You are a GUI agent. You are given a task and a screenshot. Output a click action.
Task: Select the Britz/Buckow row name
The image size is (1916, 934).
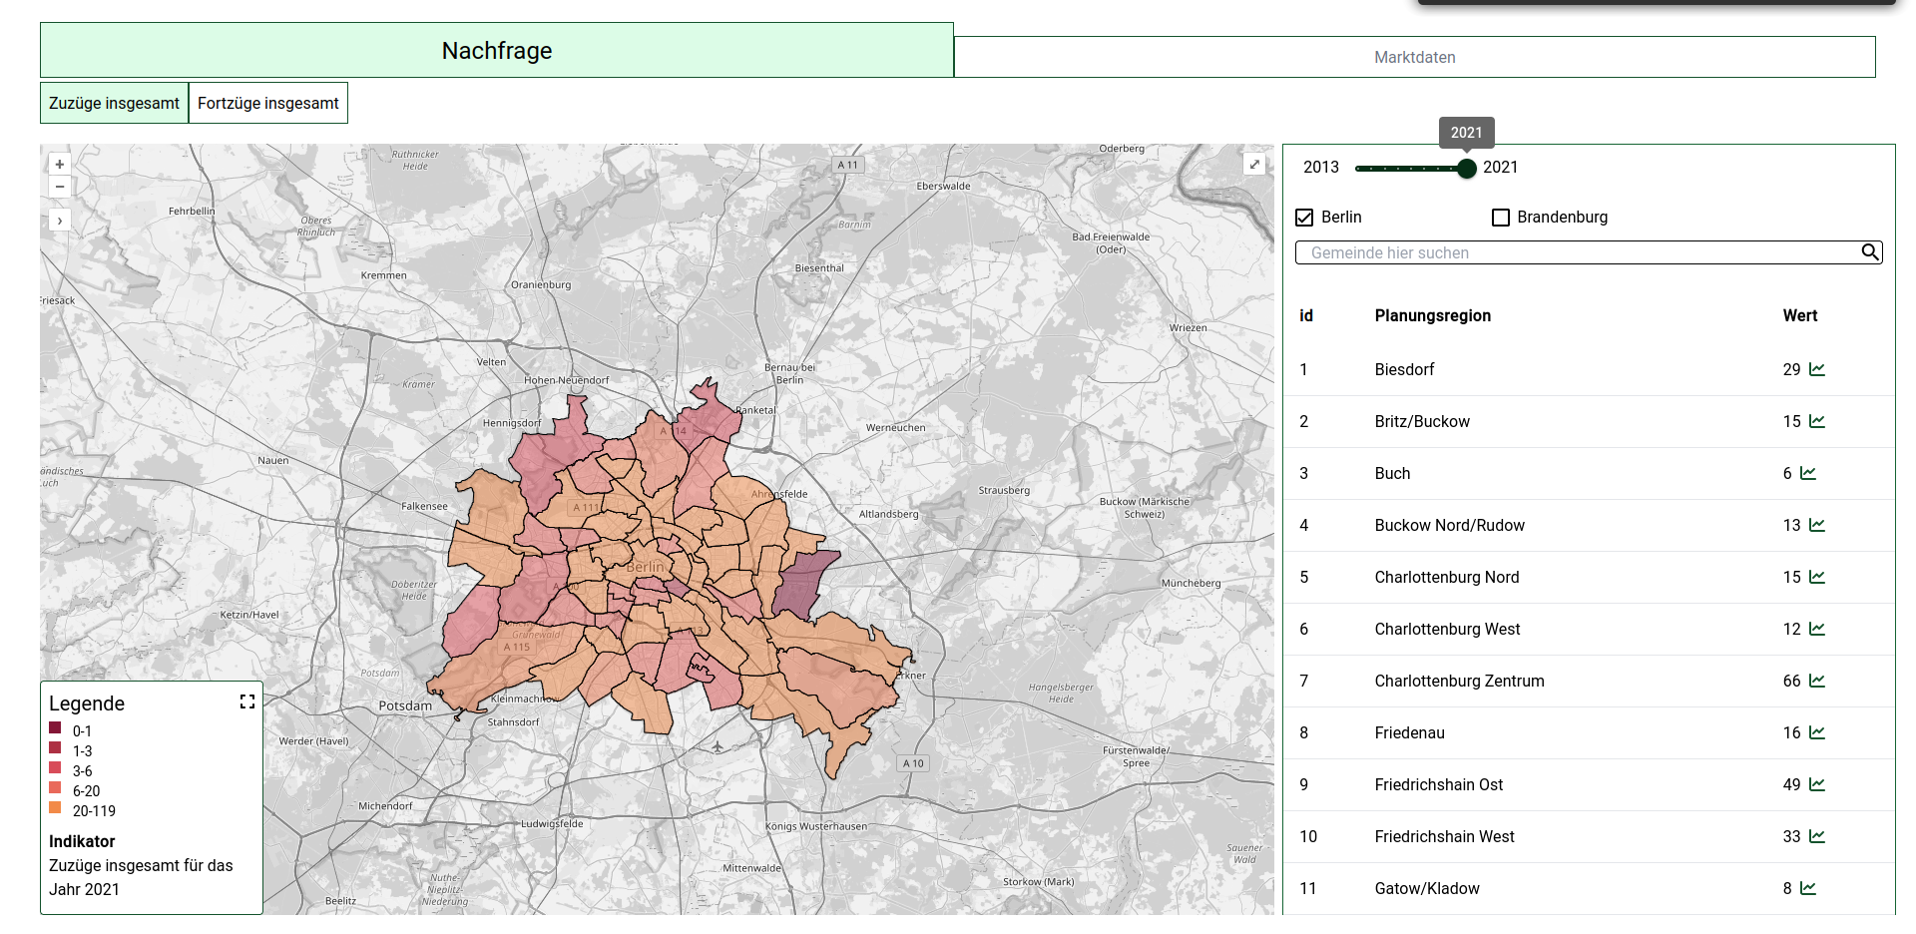(x=1422, y=421)
